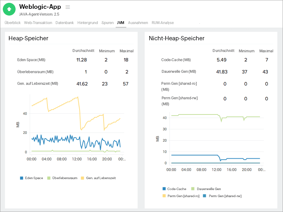Click the green up-arrow status icon
The width and height of the screenshot is (283, 212).
9,9
